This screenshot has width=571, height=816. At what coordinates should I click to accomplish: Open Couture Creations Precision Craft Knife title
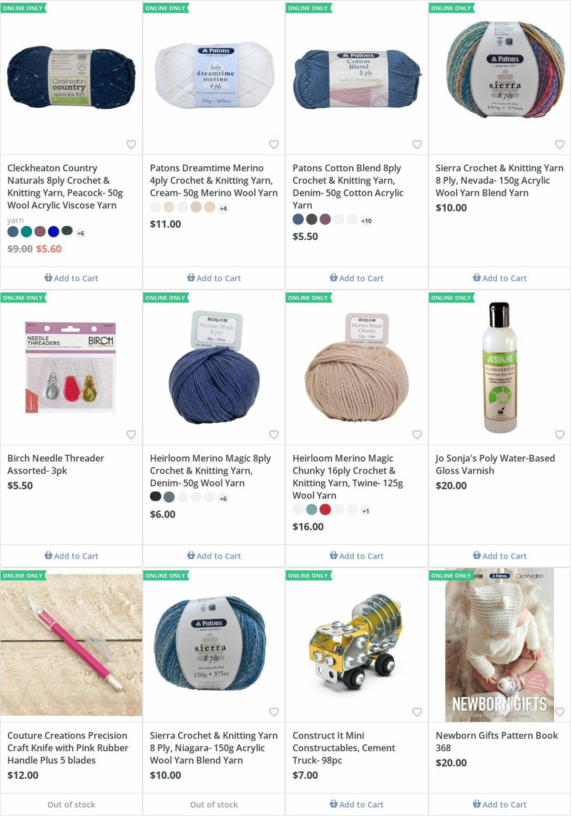click(x=68, y=748)
